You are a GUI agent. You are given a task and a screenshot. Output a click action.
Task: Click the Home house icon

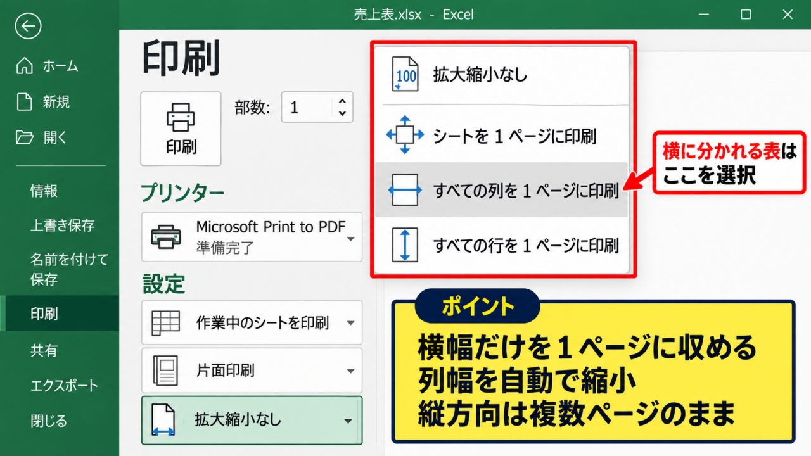[24, 65]
